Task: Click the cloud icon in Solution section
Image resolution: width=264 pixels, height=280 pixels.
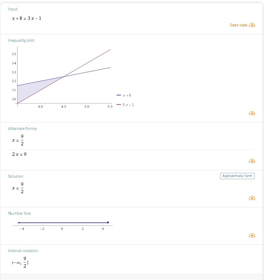Action: (x=252, y=198)
